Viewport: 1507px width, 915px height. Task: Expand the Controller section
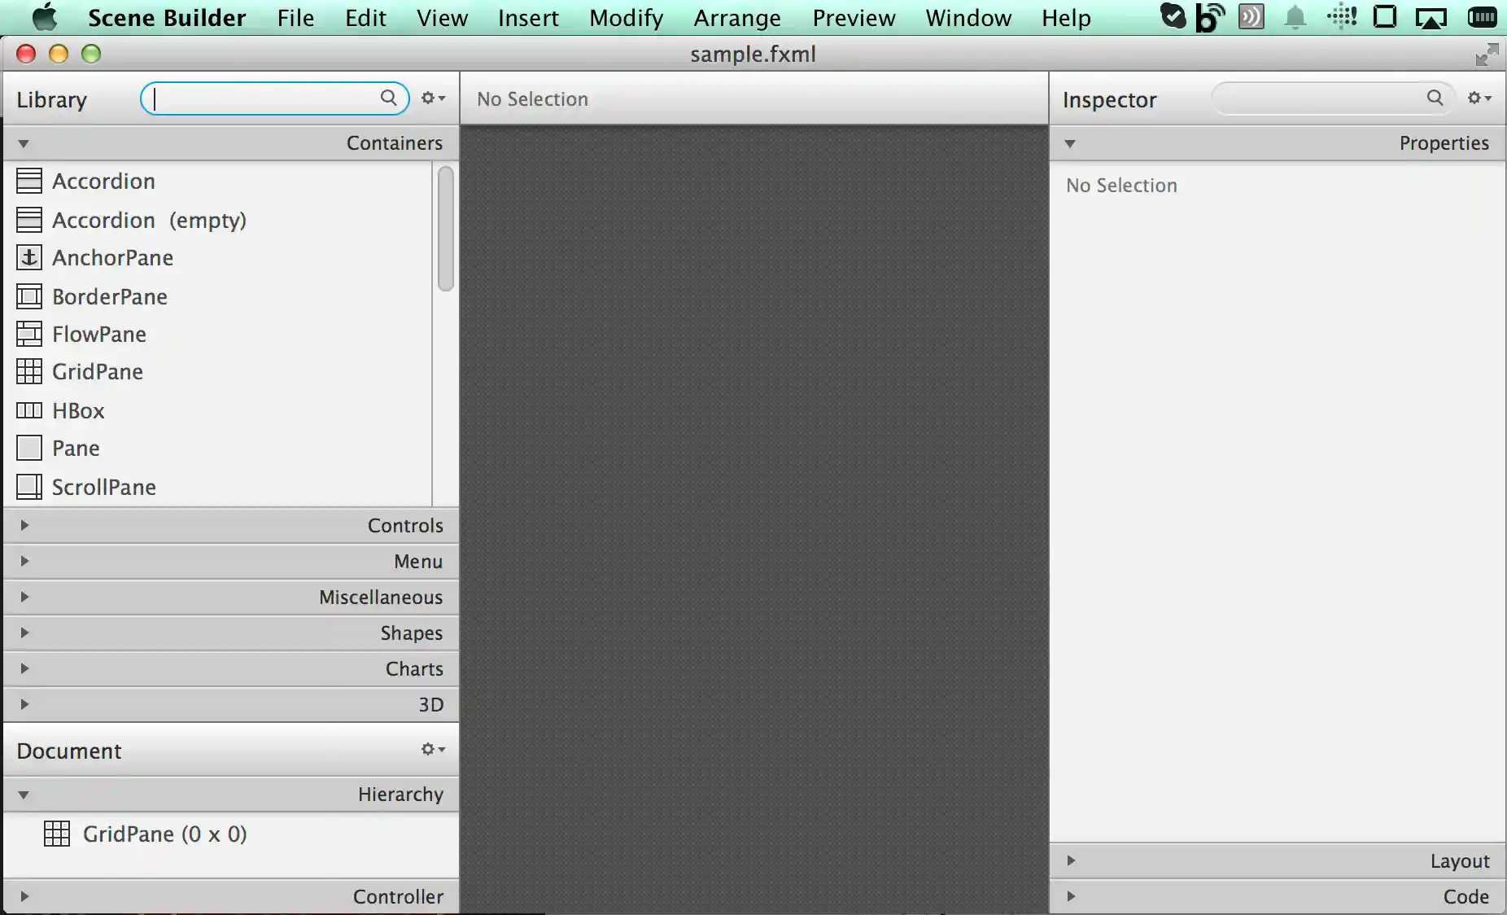pos(24,896)
